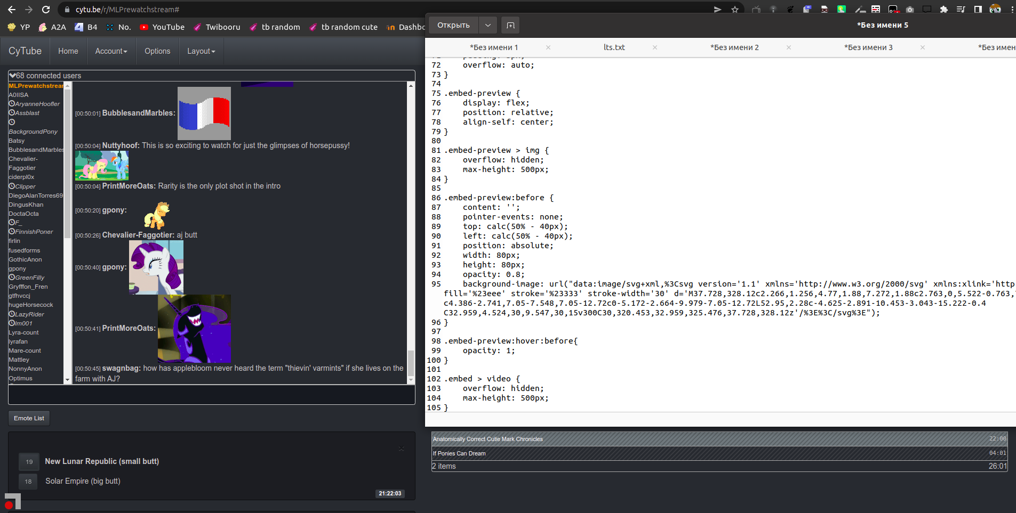The image size is (1016, 513).
Task: Go to CyTube Home
Action: pyautogui.click(x=68, y=51)
